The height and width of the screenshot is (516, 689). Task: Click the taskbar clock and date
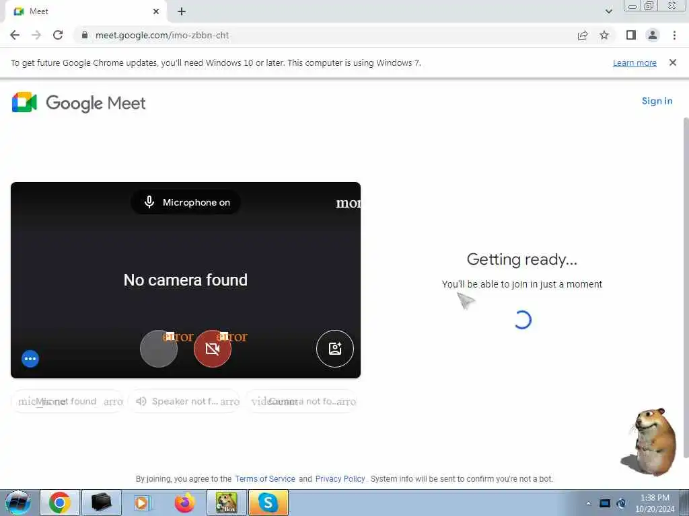(655, 503)
